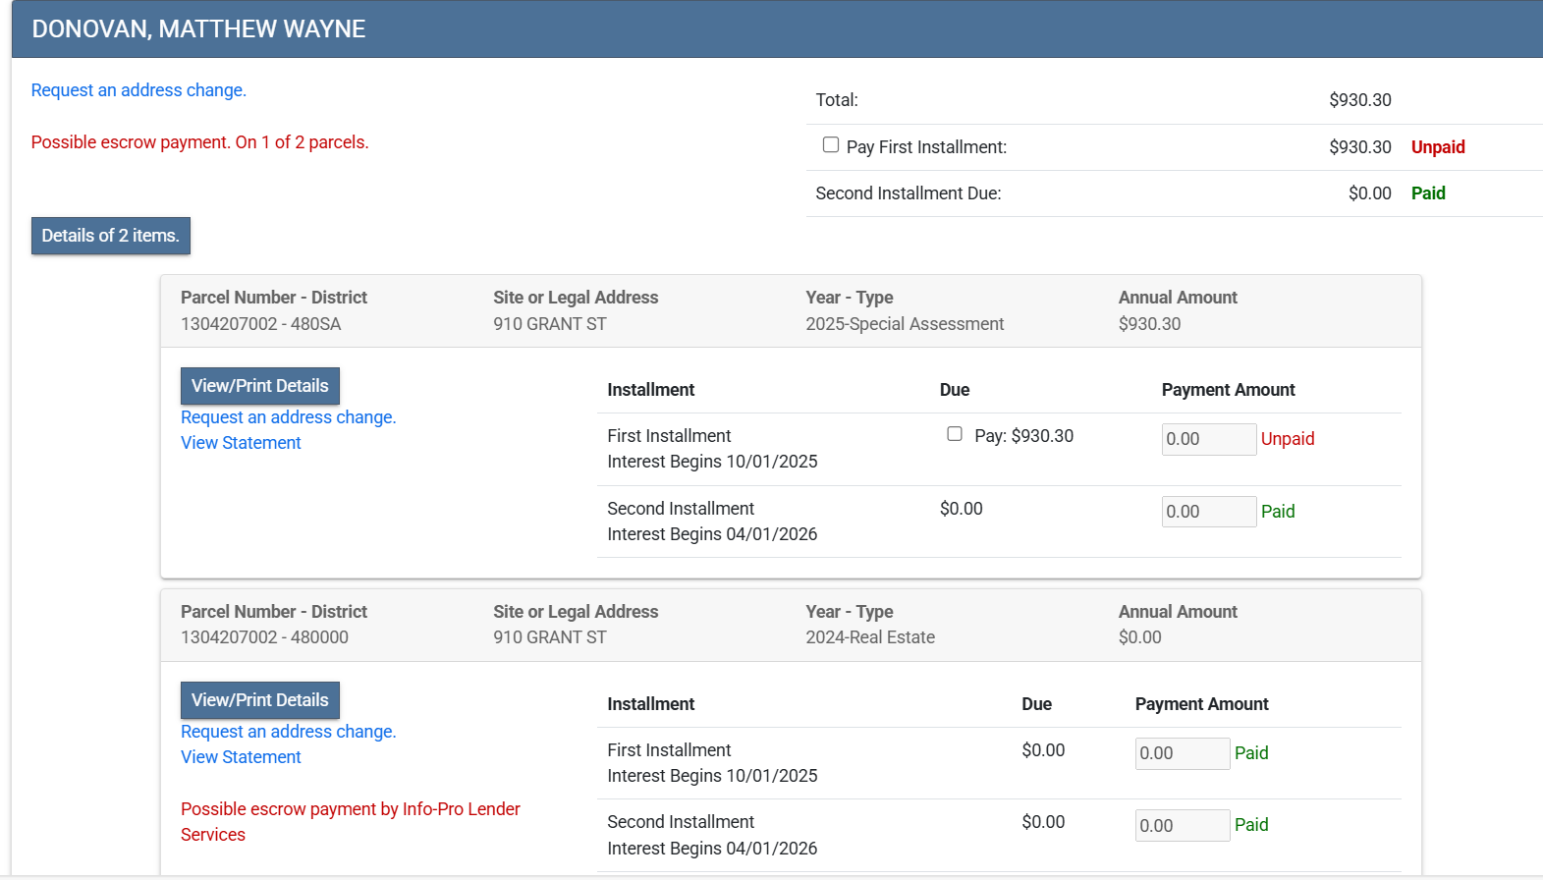The image size is (1543, 880).
Task: Request address change for 480000 parcel
Action: (288, 732)
